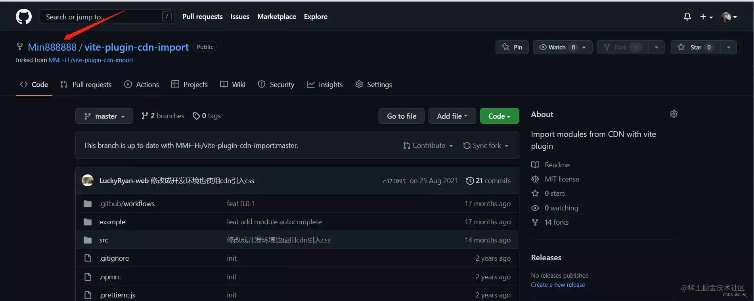Switch to the Actions tab
The image size is (754, 301).
tap(142, 84)
